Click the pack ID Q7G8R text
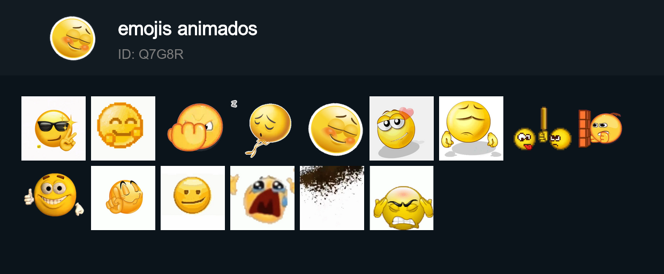This screenshot has width=664, height=274. [x=150, y=55]
